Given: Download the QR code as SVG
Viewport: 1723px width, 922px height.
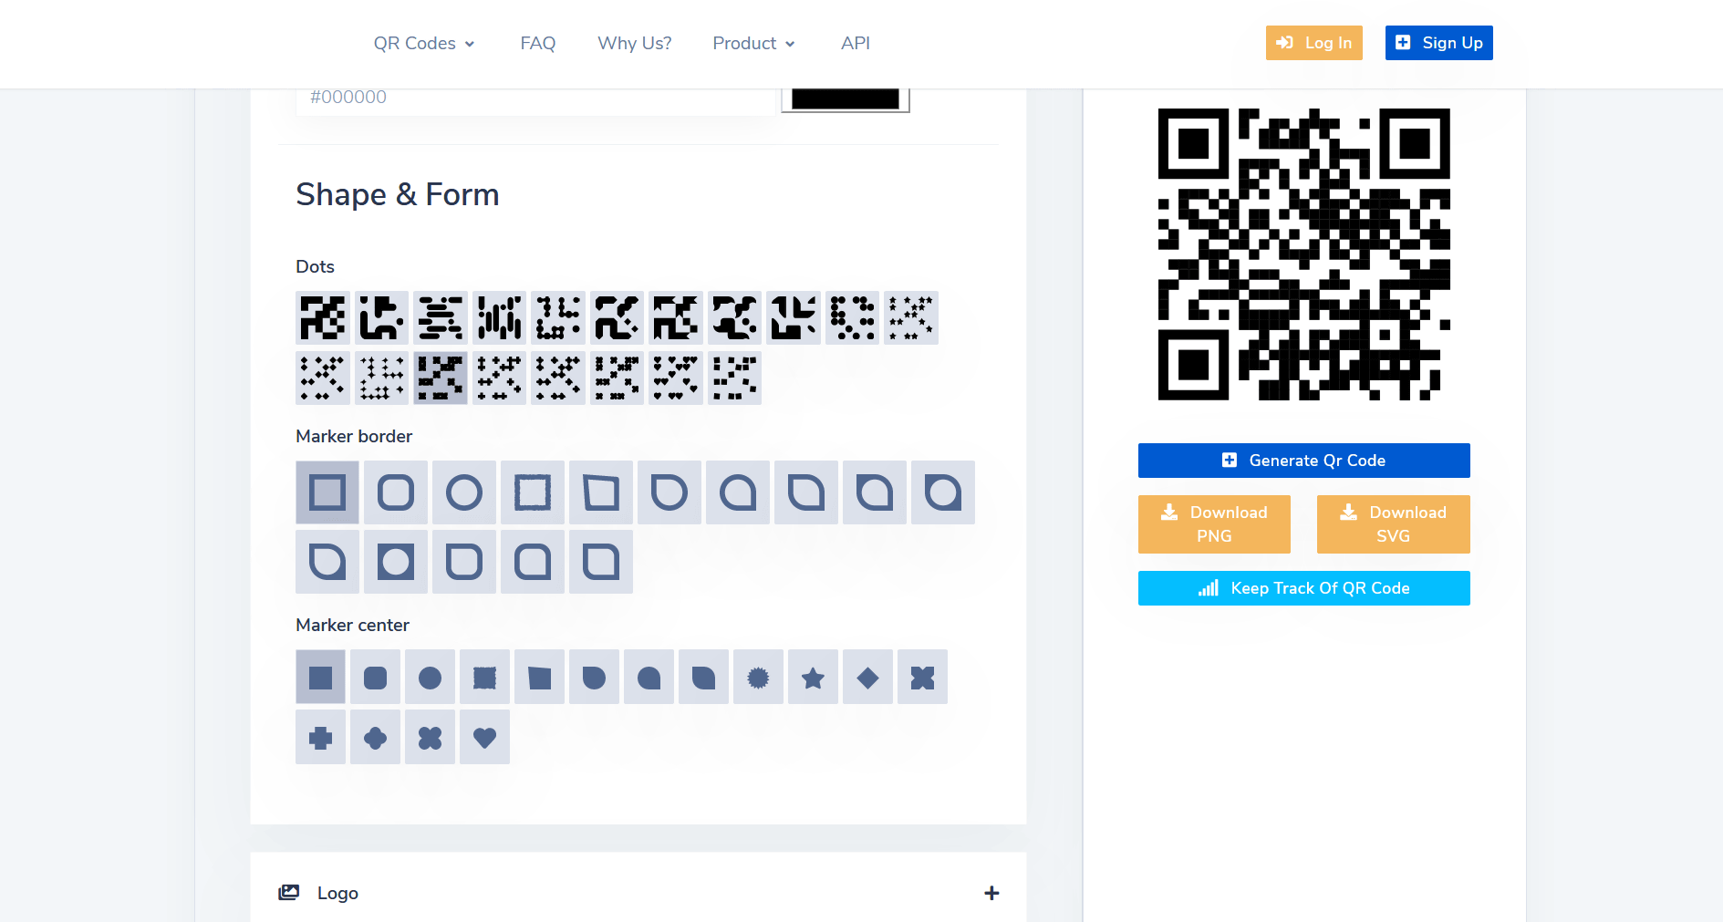Looking at the screenshot, I should click(x=1393, y=524).
